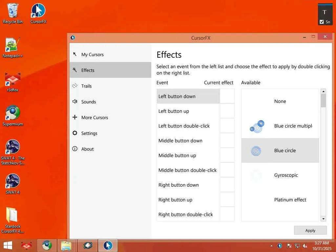This screenshot has width=336, height=252.
Task: Click the taskbar clock and date
Action: pos(322,246)
